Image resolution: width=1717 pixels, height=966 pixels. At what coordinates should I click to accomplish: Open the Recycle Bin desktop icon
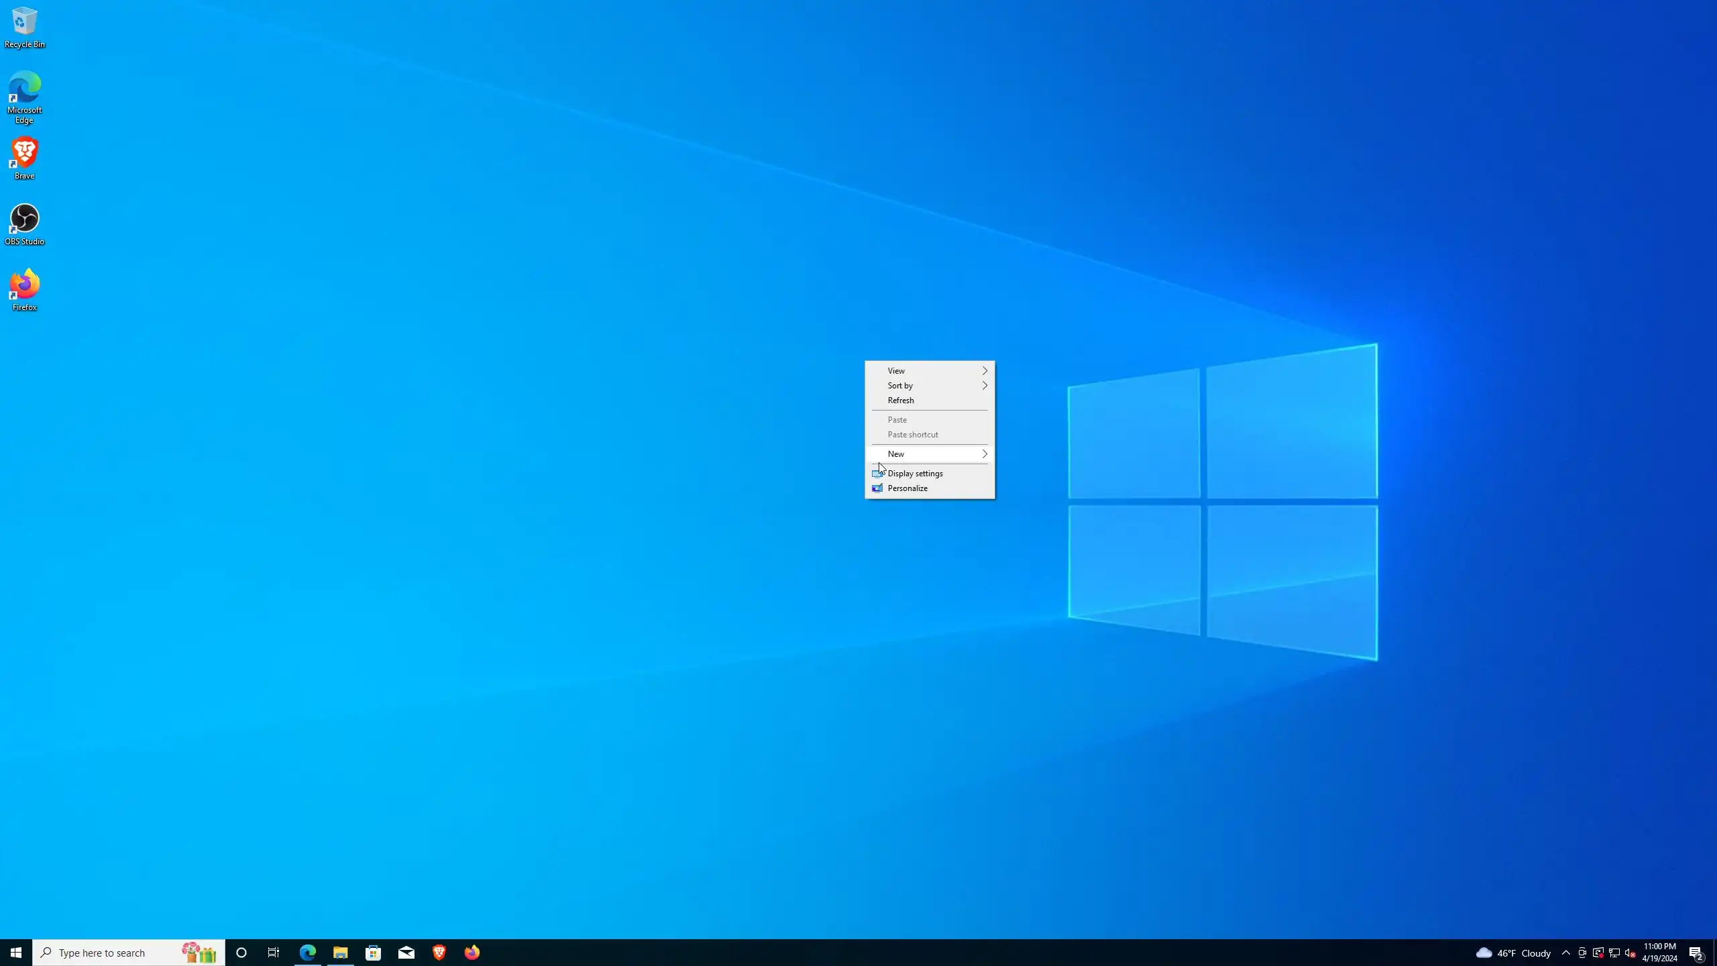24,27
